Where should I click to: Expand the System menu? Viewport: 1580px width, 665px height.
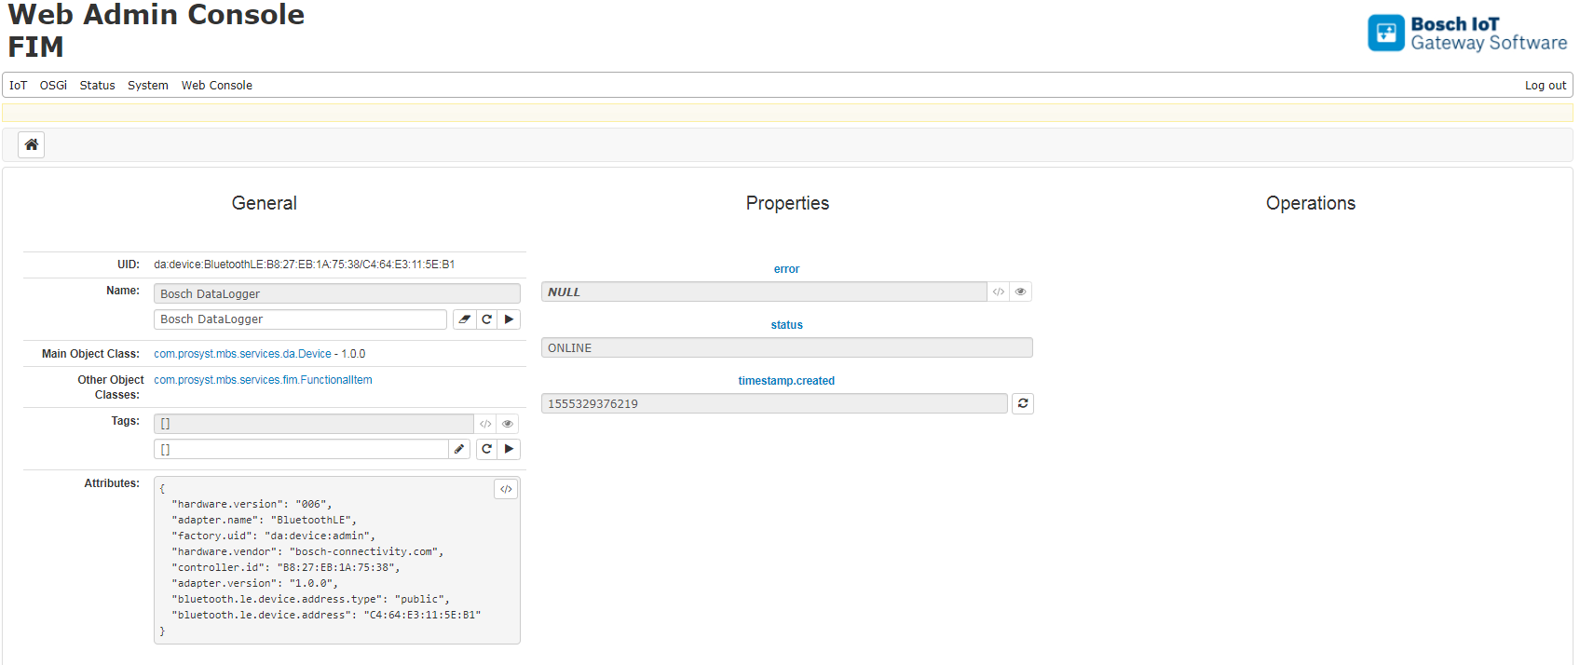(148, 85)
